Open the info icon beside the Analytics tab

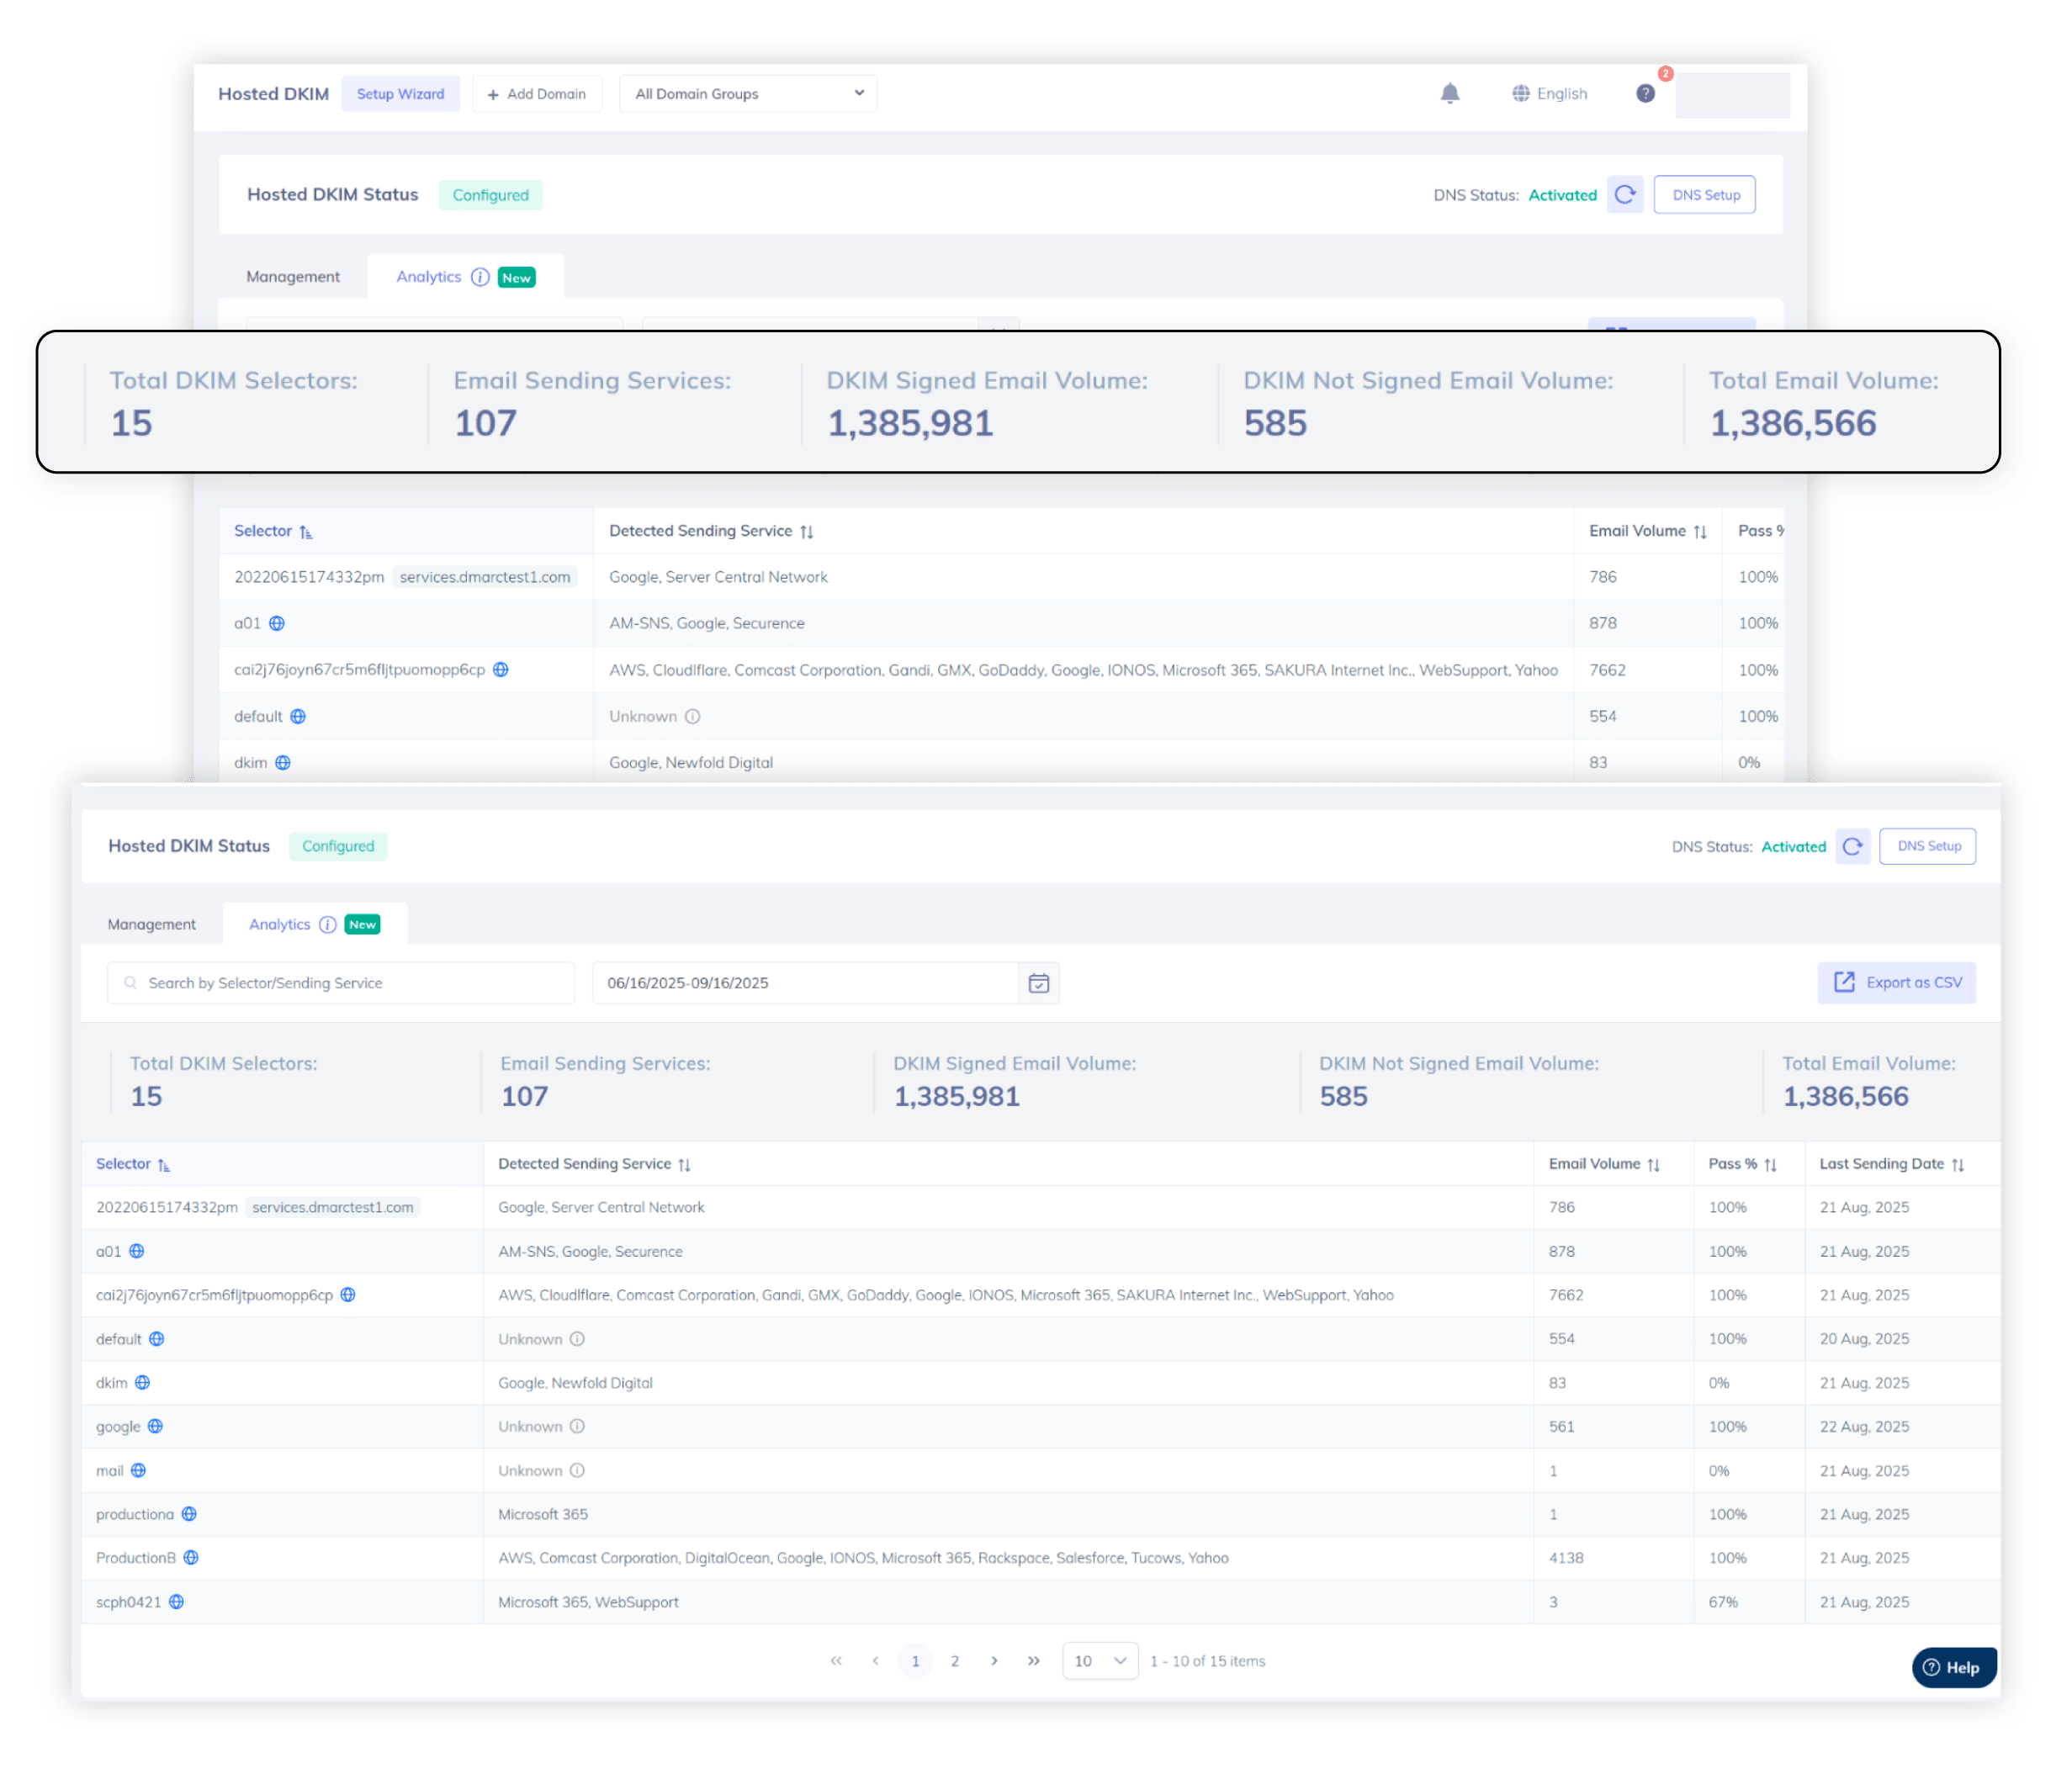pos(327,924)
